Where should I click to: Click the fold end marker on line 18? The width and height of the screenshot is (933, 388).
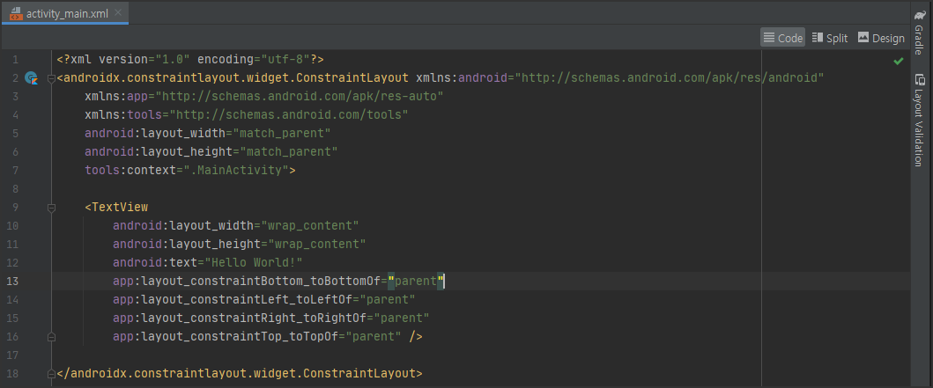point(51,374)
